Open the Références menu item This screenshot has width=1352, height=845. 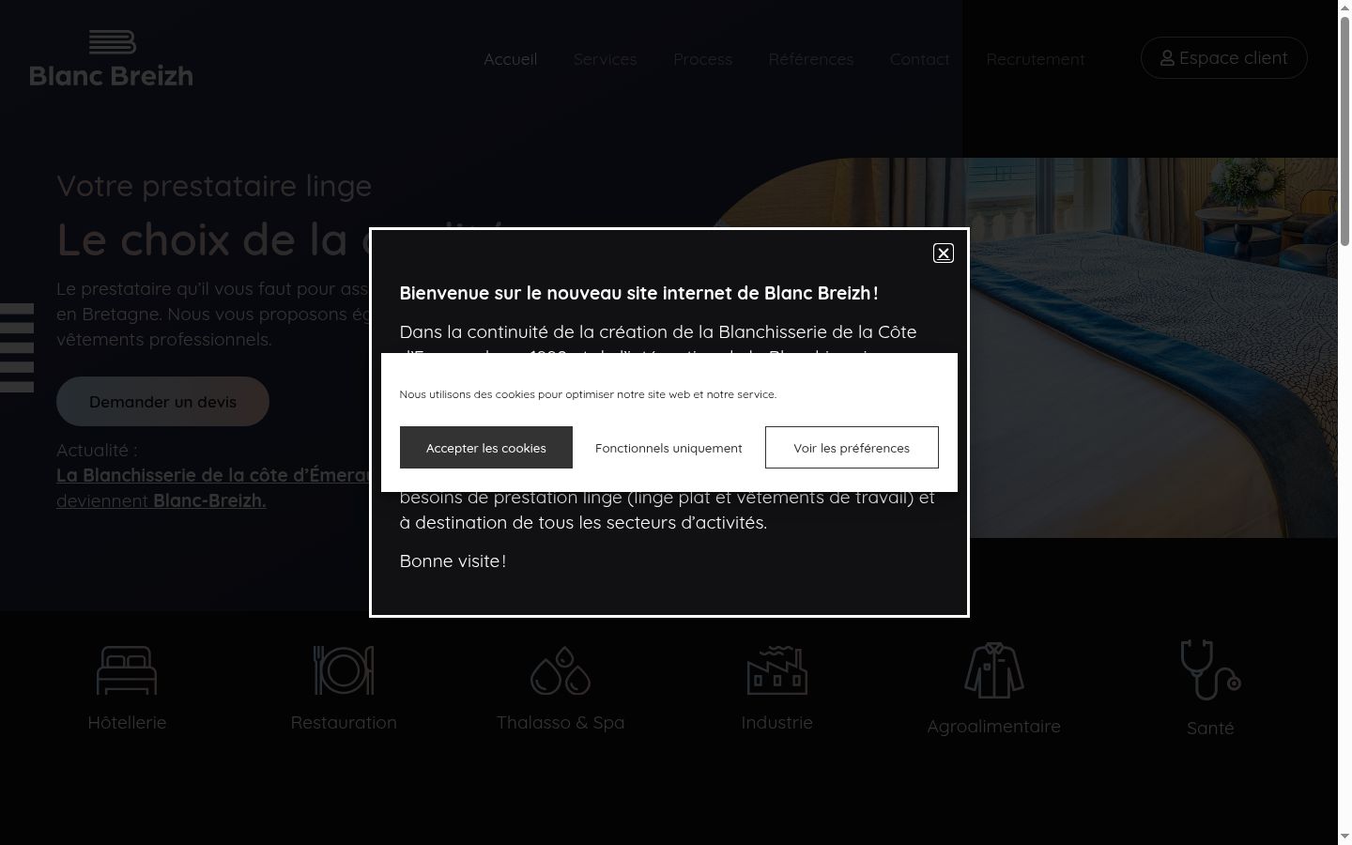(x=811, y=59)
